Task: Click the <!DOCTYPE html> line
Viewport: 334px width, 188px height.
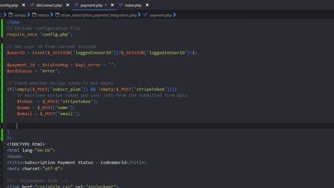Action: coord(26,145)
